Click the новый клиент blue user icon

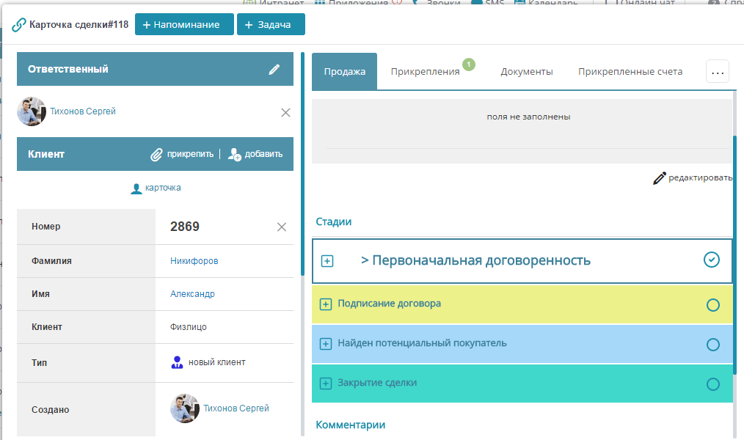[177, 362]
